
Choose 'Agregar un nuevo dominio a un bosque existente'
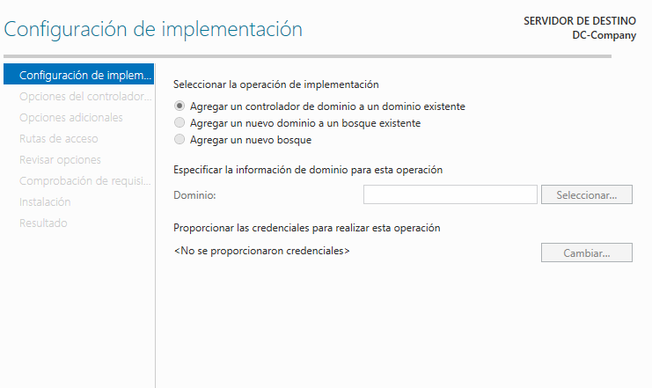coord(179,122)
